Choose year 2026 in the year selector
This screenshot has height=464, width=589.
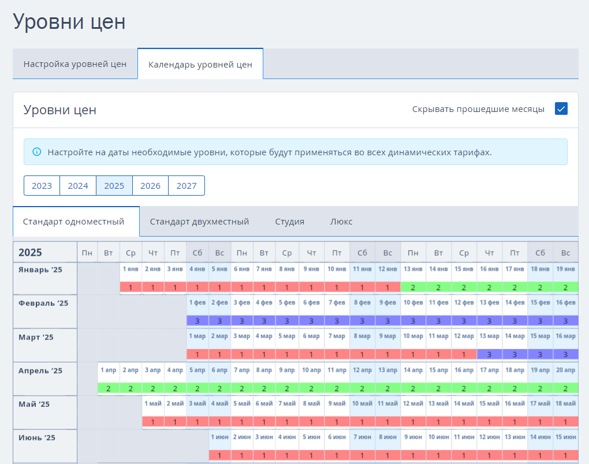coord(150,186)
